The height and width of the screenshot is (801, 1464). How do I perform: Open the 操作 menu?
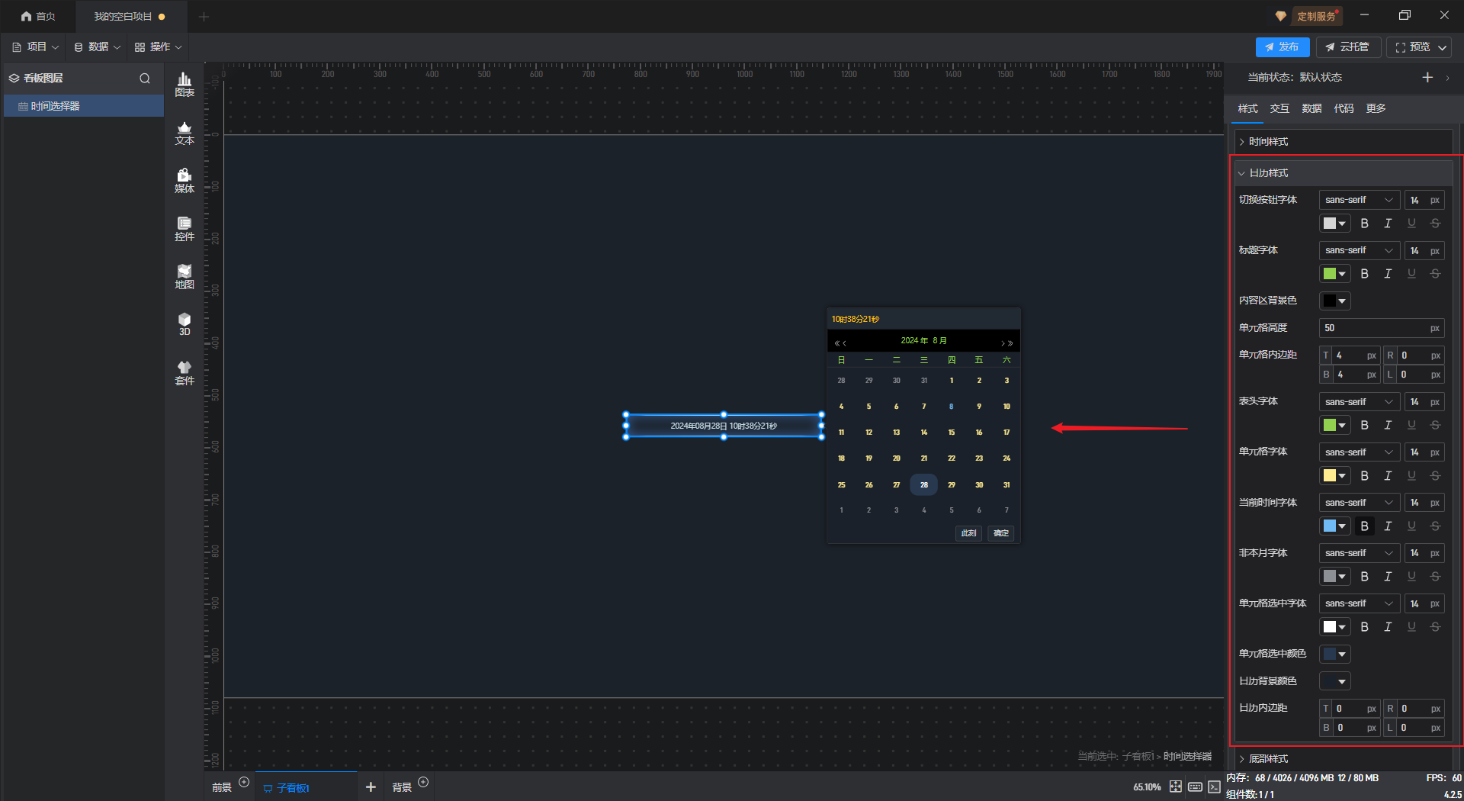tap(159, 47)
